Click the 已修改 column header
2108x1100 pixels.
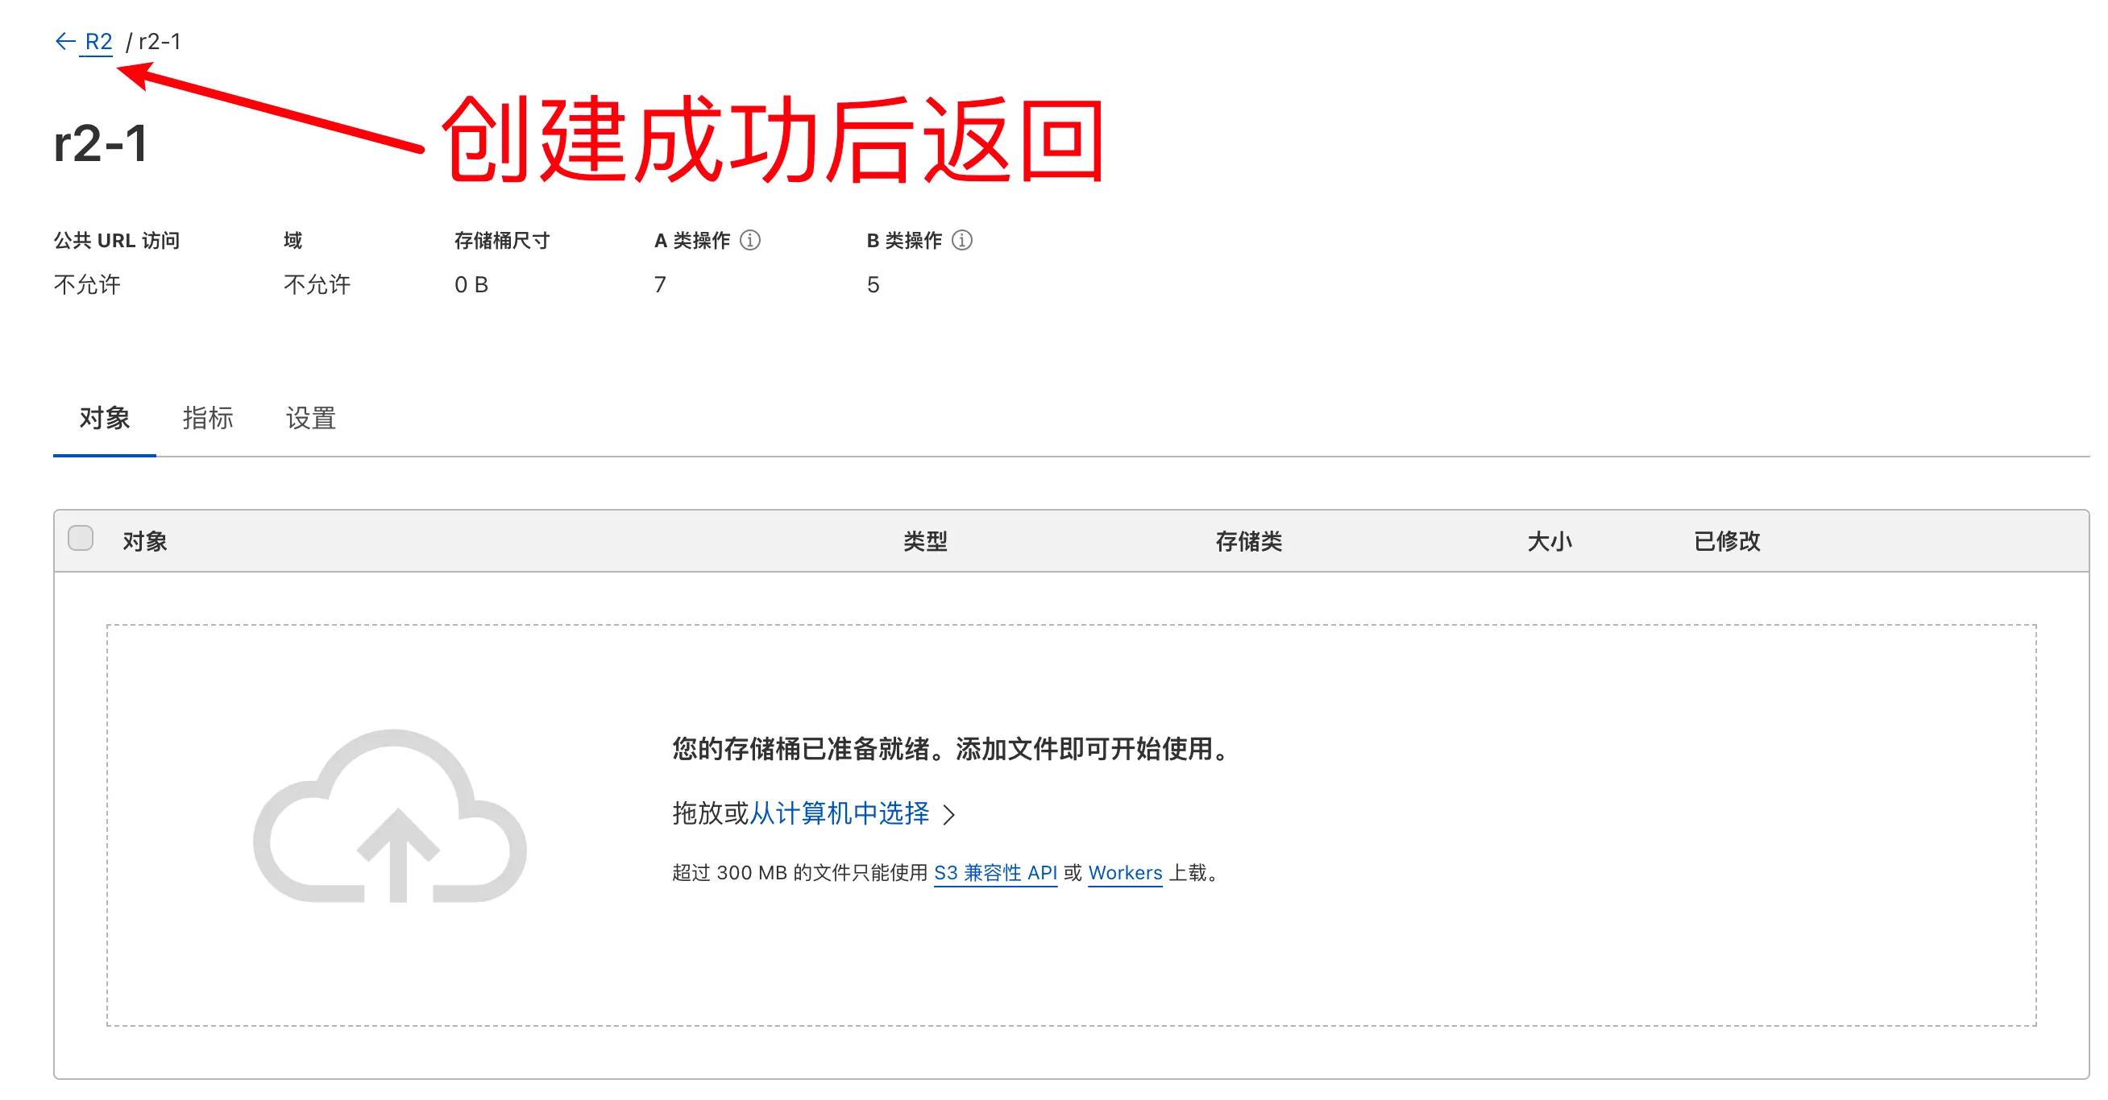pos(1728,540)
